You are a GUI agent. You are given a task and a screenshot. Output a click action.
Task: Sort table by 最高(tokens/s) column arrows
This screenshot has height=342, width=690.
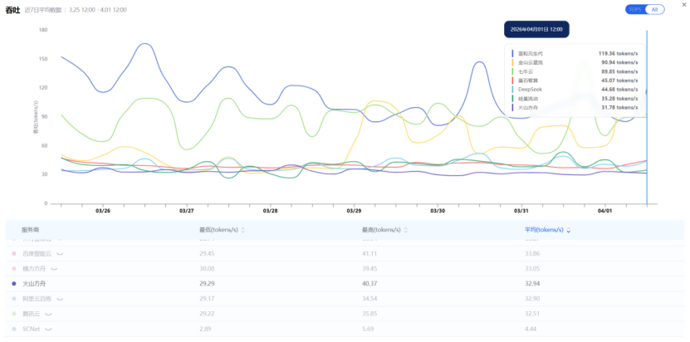click(x=405, y=230)
